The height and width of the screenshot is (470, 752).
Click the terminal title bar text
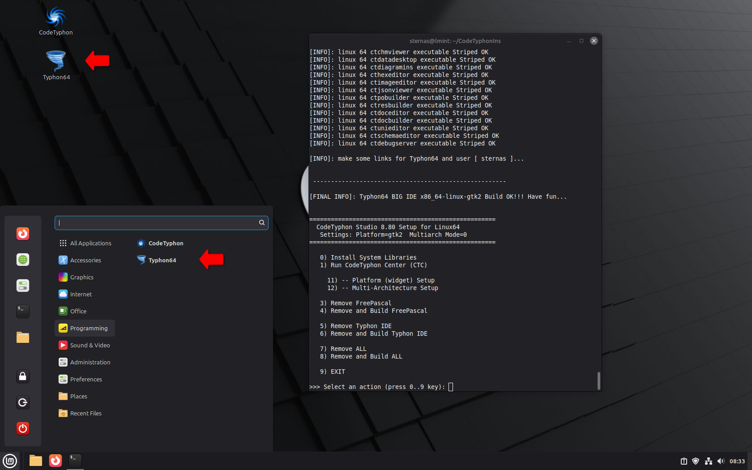coord(455,41)
